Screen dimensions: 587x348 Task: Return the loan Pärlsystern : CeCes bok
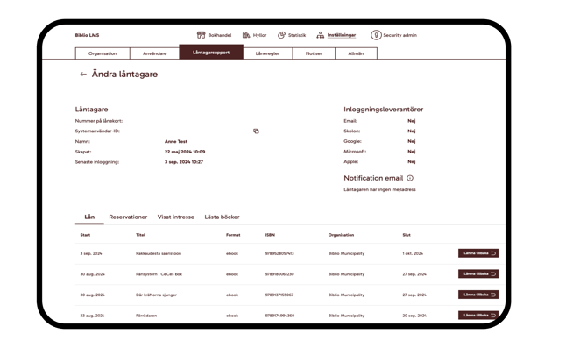(x=478, y=273)
